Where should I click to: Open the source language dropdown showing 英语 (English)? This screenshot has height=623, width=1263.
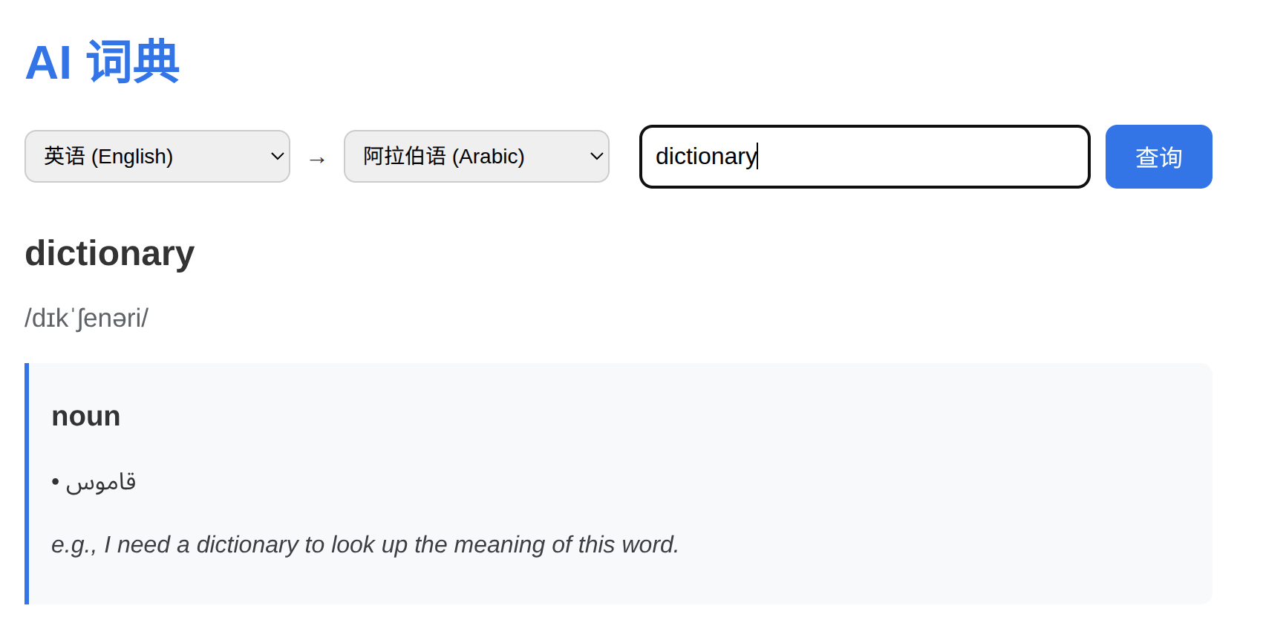click(x=157, y=156)
